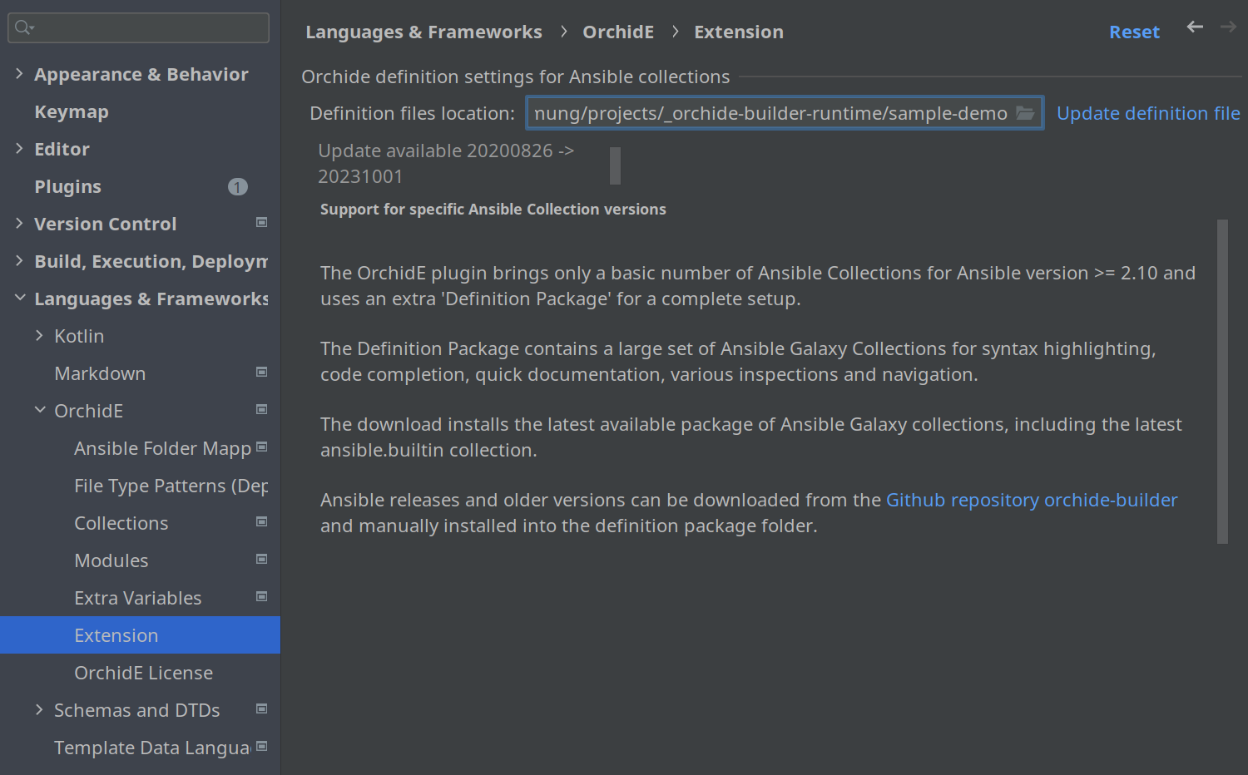Collapse Languages & Frameworks section

point(20,299)
